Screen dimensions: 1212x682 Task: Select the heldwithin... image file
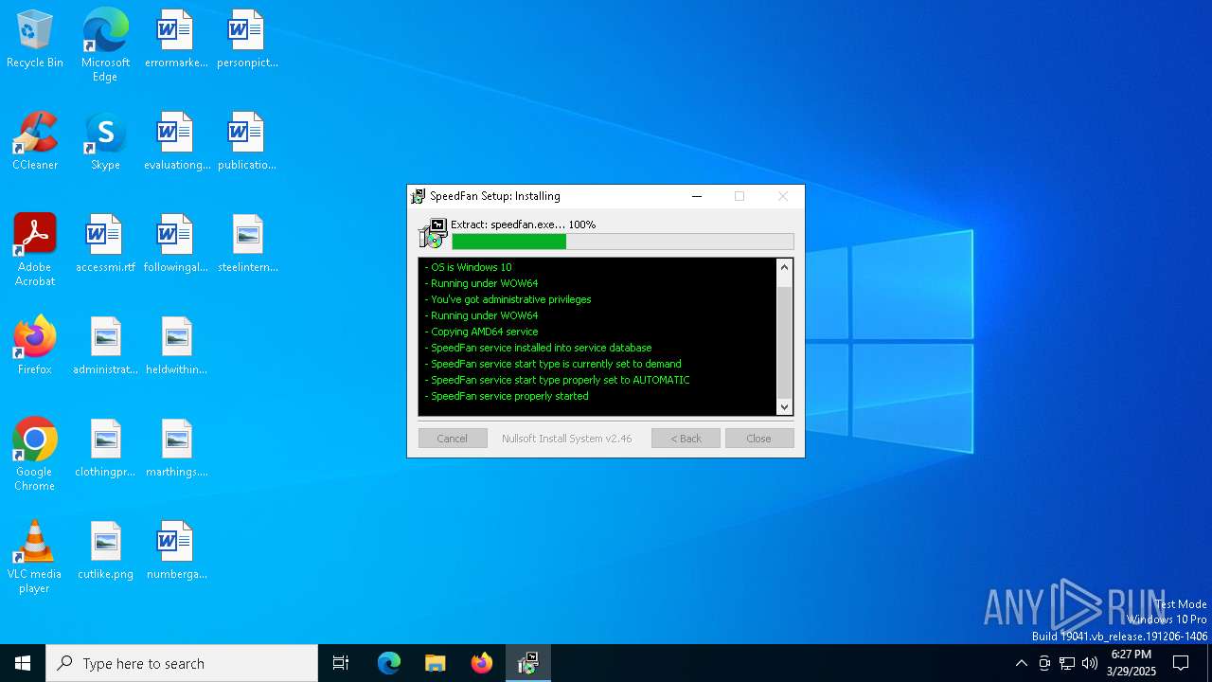tap(176, 346)
